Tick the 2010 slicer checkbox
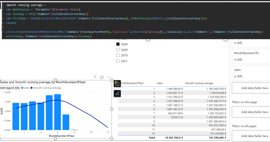Image resolution: width=270 pixels, height=142 pixels. click(x=118, y=55)
